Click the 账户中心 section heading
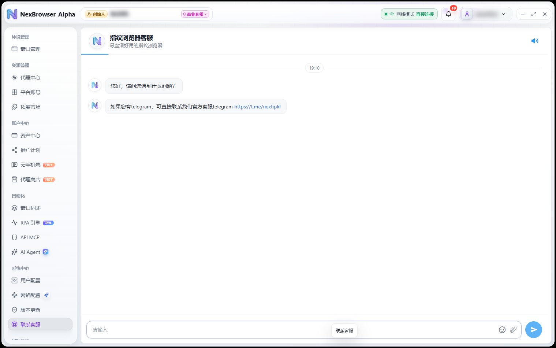 (x=20, y=123)
